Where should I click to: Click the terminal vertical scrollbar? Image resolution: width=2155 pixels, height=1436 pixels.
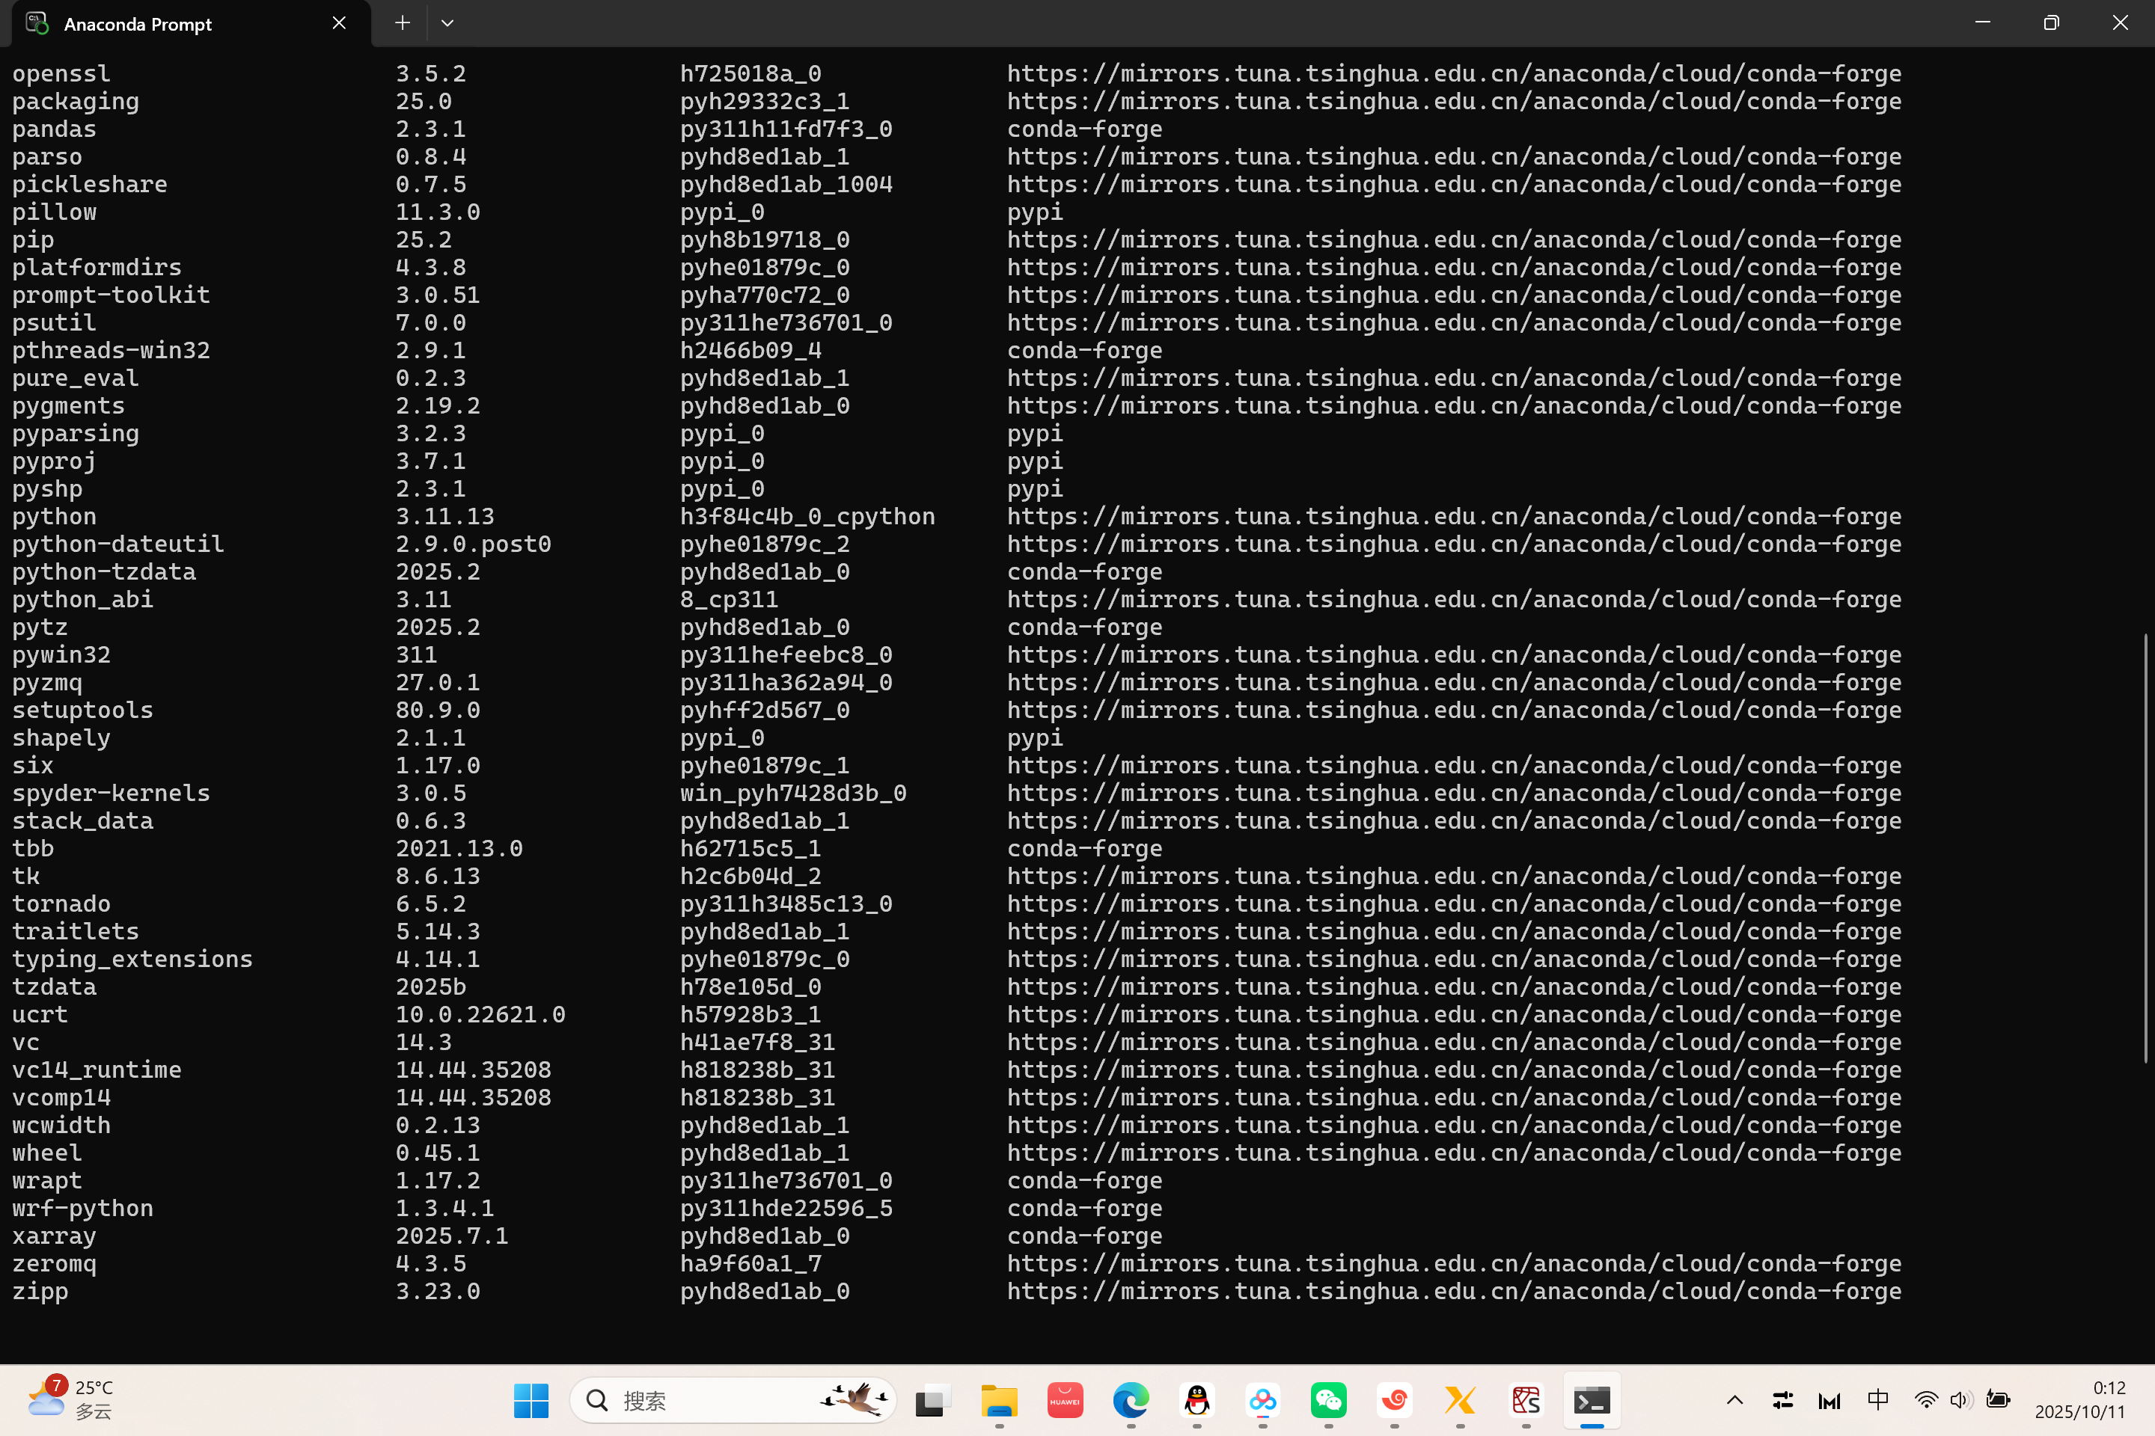(x=2145, y=847)
